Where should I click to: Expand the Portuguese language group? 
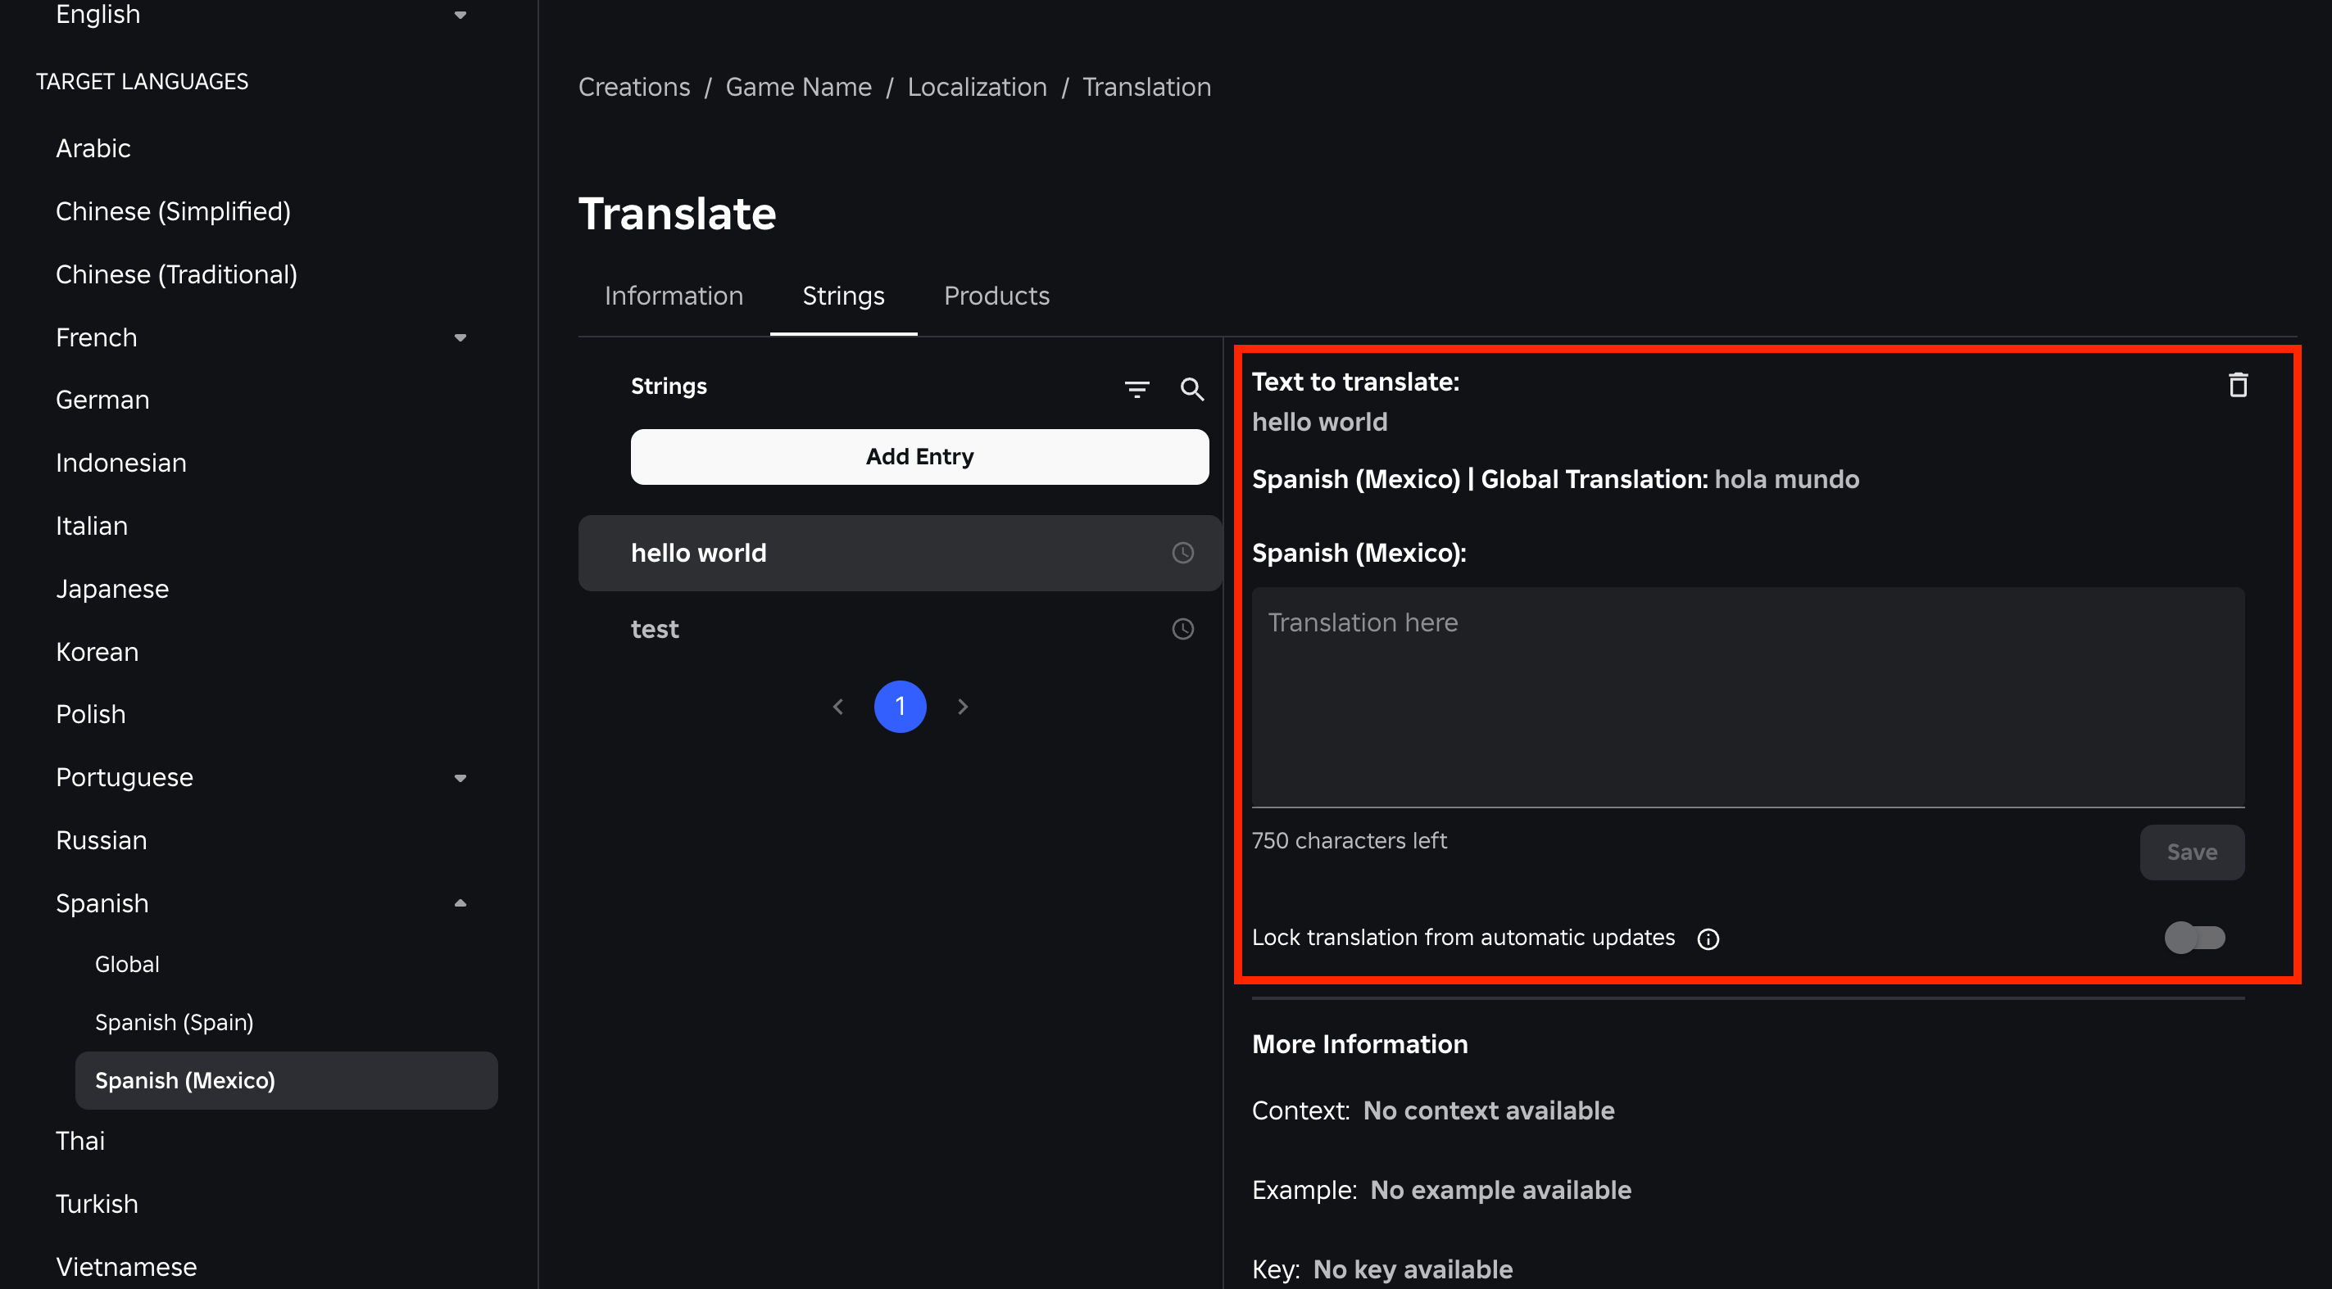click(460, 778)
